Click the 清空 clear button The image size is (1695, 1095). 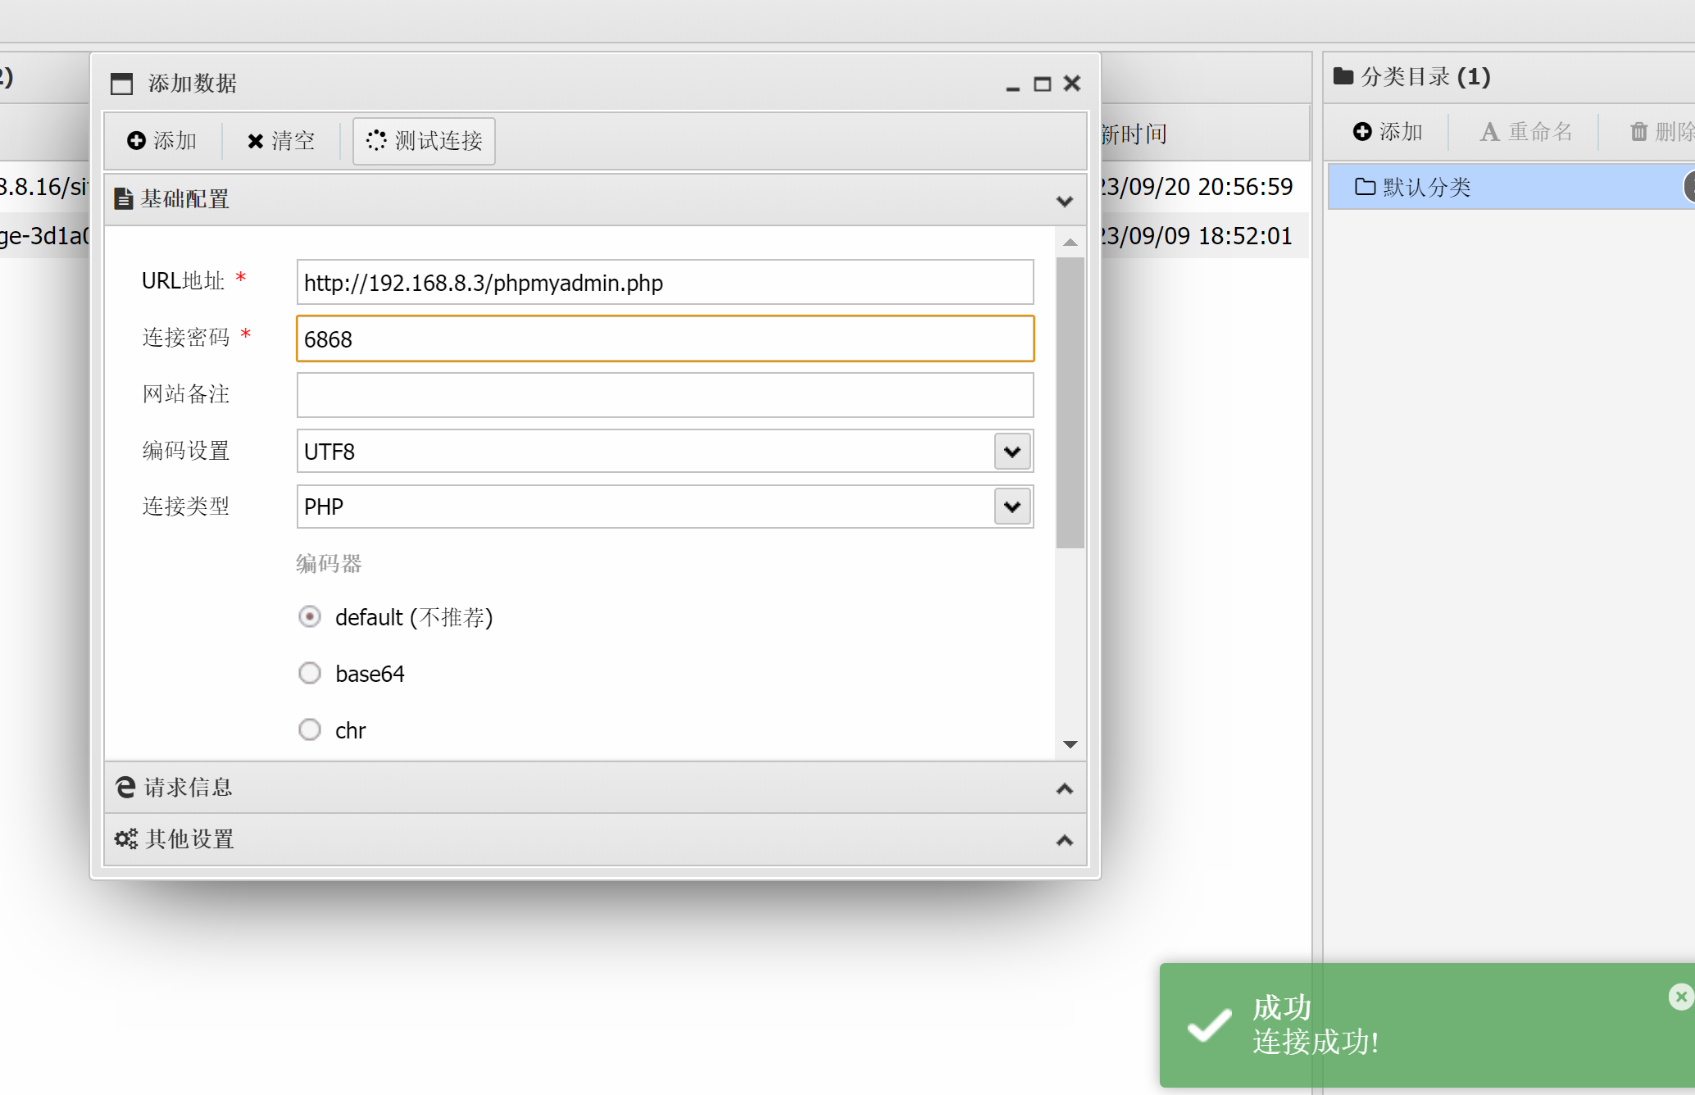click(x=281, y=141)
